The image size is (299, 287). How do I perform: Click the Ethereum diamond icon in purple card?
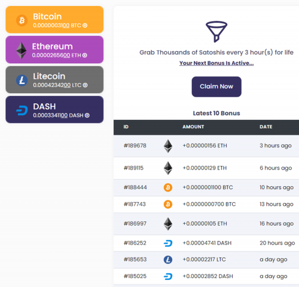pos(22,51)
